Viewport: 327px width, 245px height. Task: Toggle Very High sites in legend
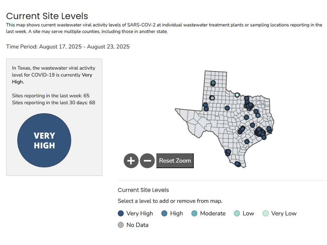click(121, 213)
